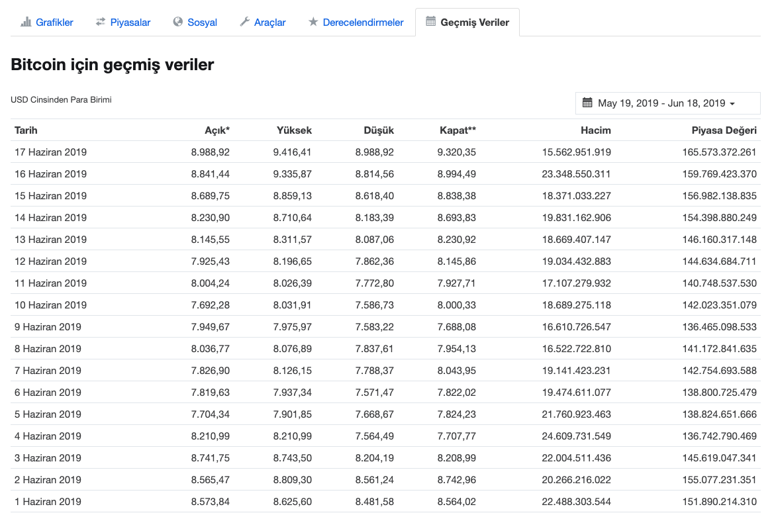
Task: Click the globe icon beside Sosyal
Action: 177,22
